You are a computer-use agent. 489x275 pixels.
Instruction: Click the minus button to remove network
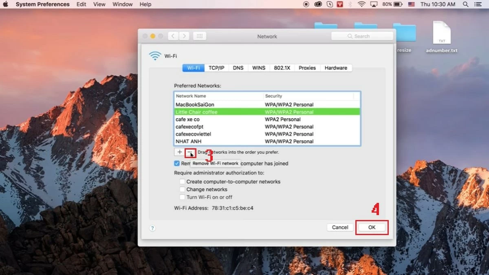(x=190, y=152)
